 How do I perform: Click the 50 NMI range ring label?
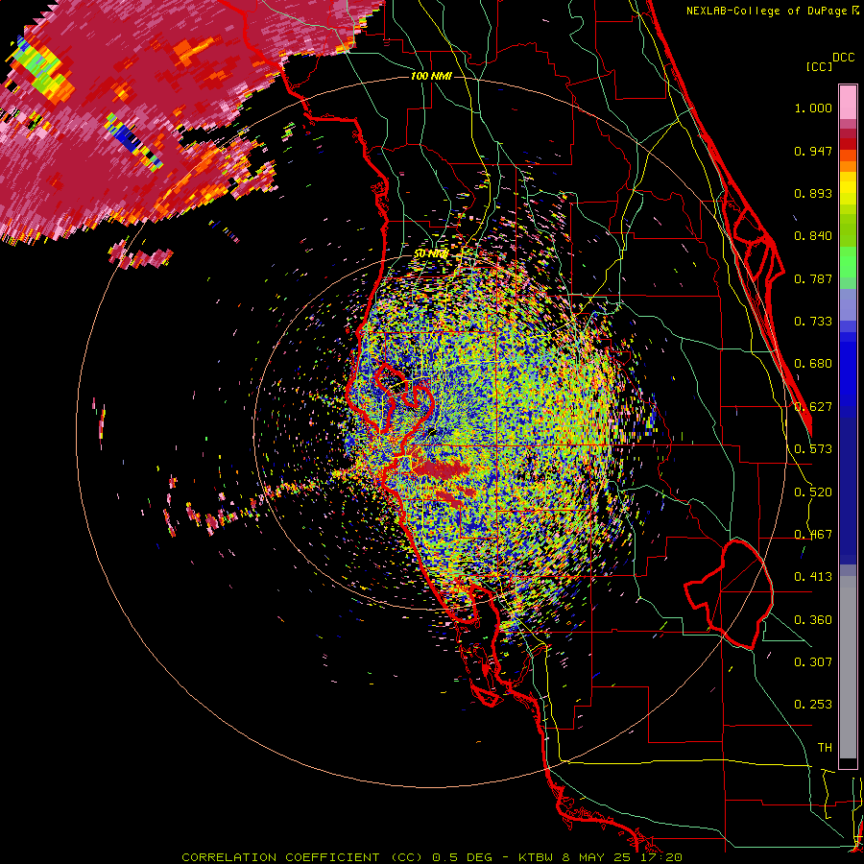coord(430,254)
